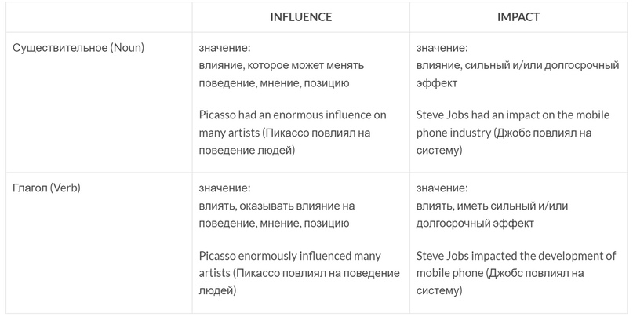Viewport: 633px width, 317px height.
Task: Click "значение:" in the verb IMPACT cell
Action: [x=442, y=188]
